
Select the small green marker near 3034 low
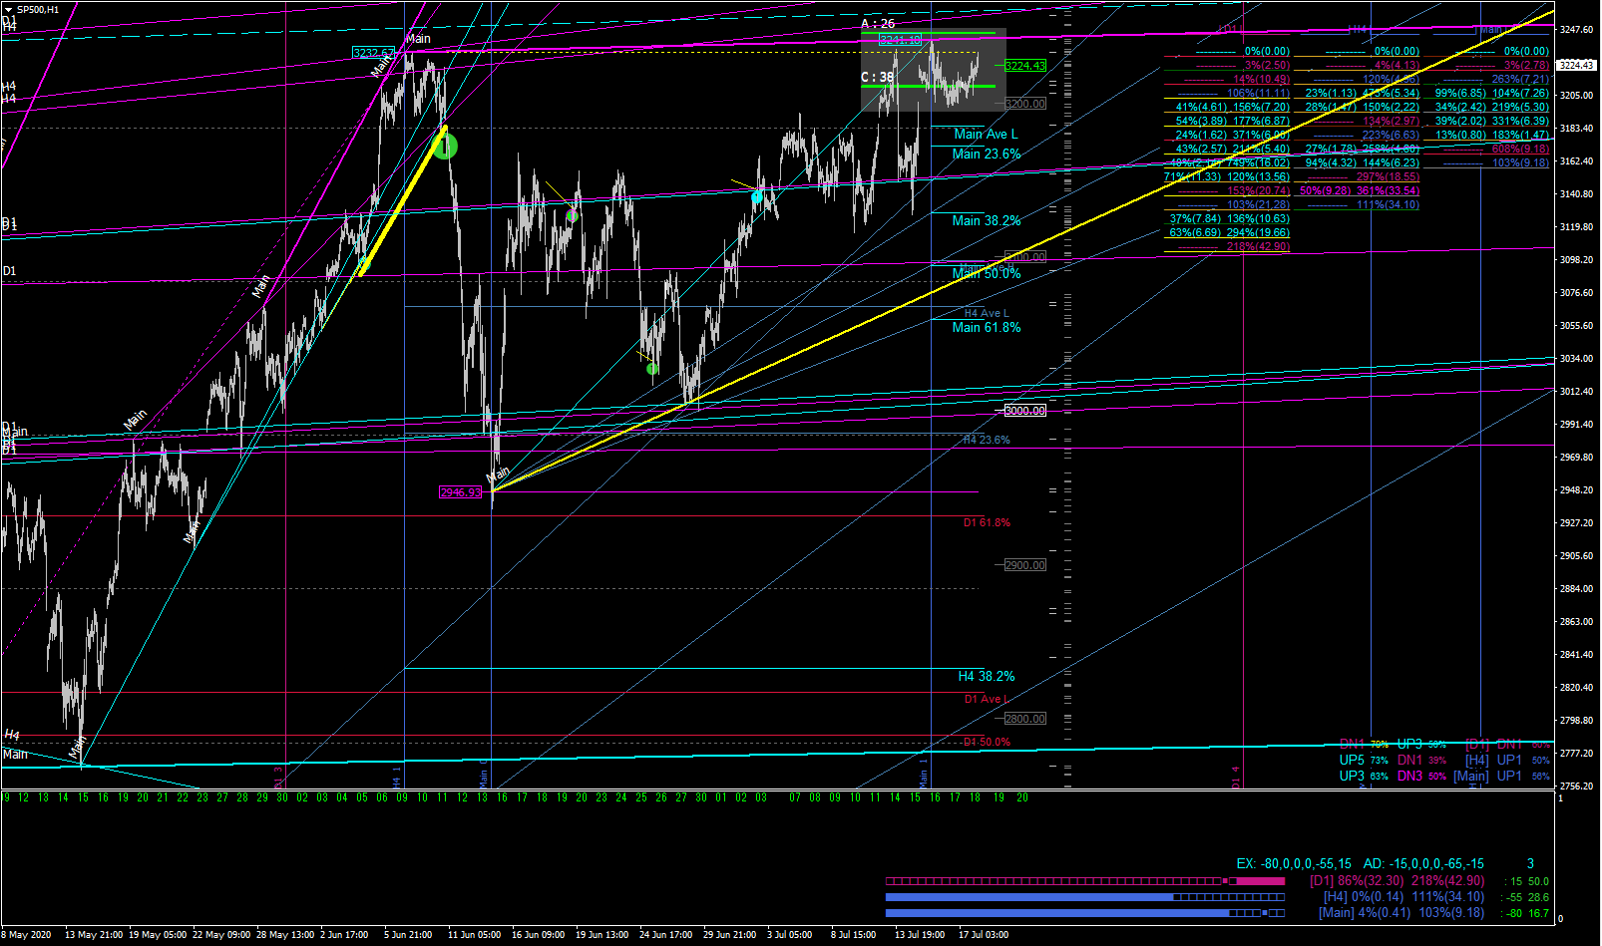tap(652, 369)
